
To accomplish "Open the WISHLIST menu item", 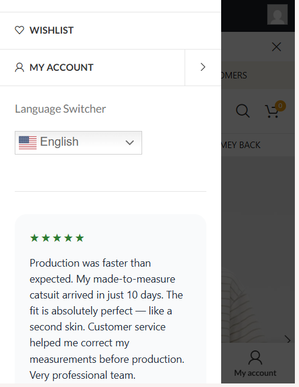I will (x=110, y=31).
